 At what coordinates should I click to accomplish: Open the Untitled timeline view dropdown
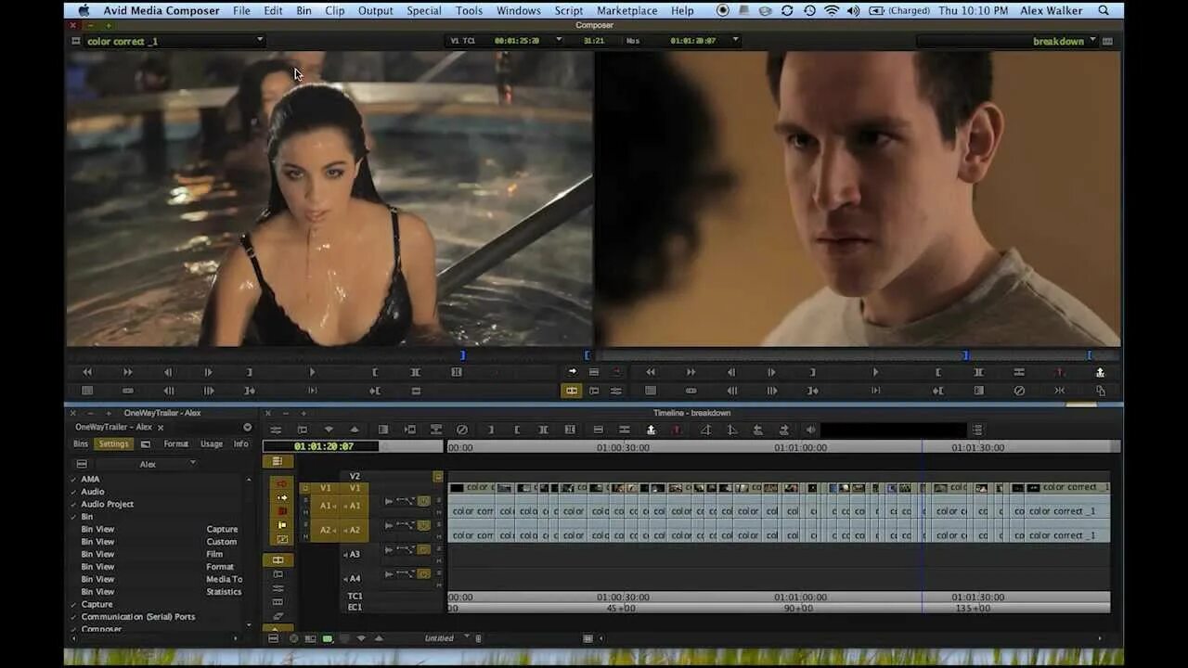tap(466, 638)
